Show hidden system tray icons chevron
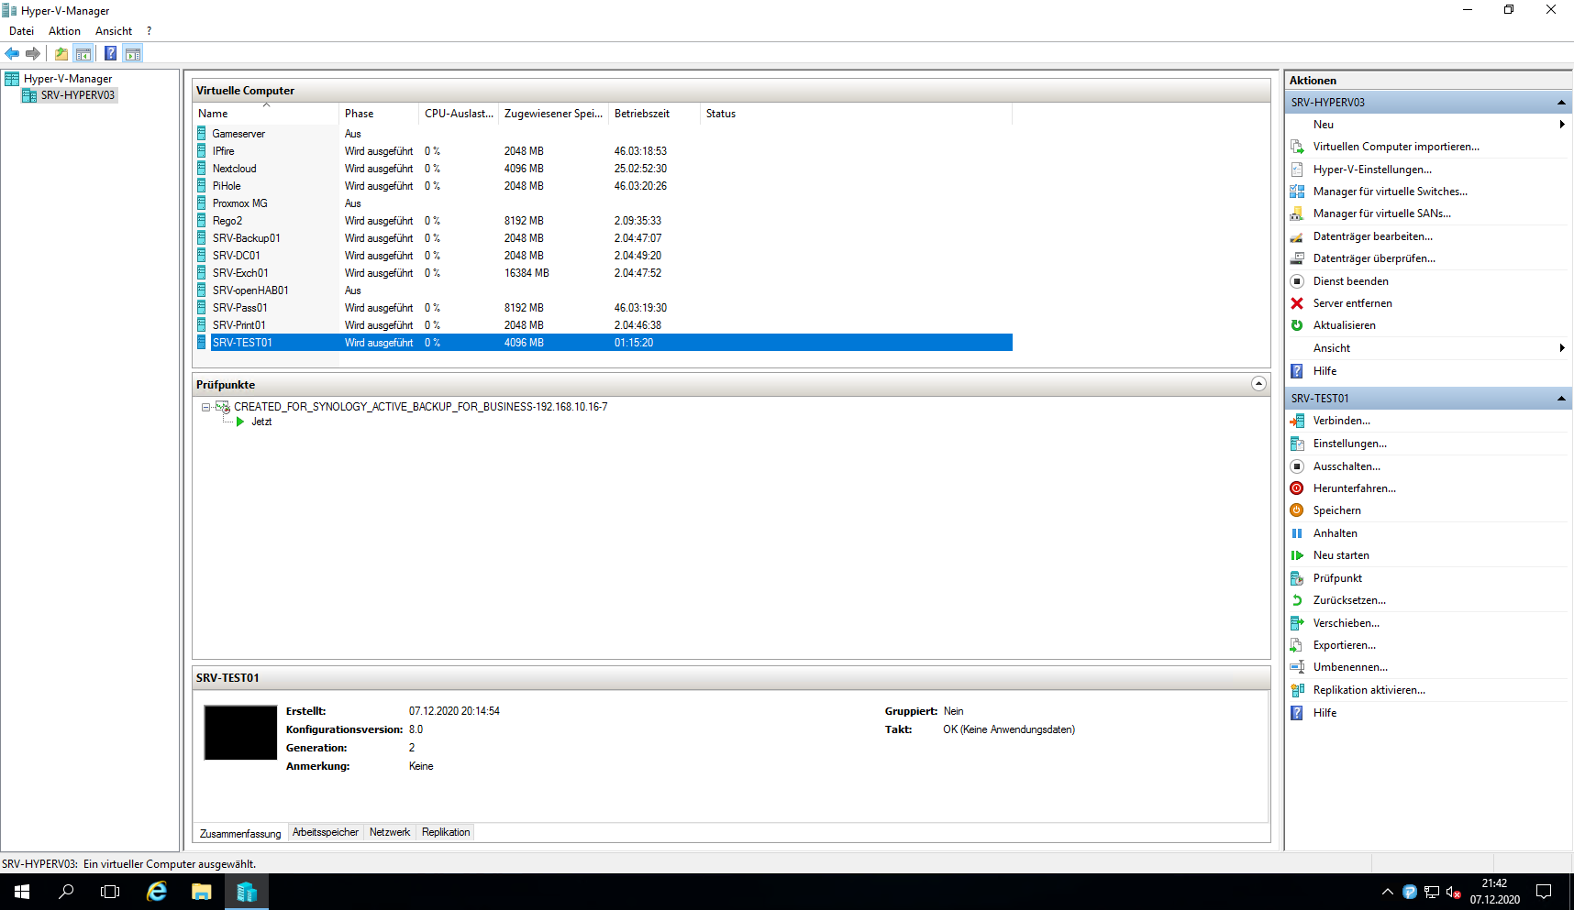 click(x=1387, y=892)
